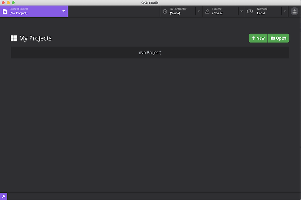The image size is (301, 200).
Task: Close the CKB Studio window
Action: (3, 3)
